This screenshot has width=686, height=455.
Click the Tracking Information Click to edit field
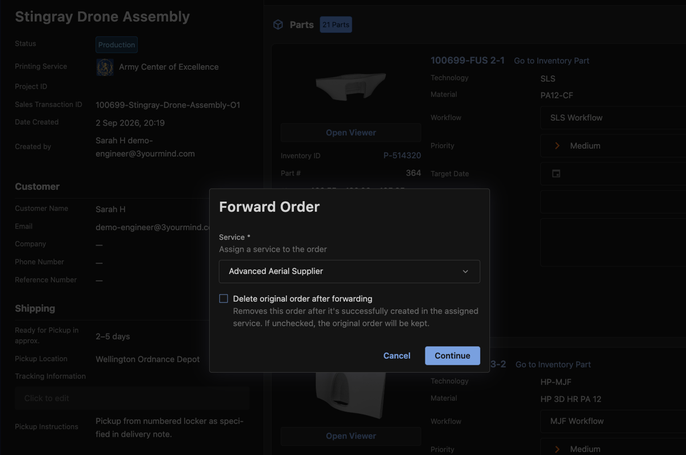click(x=132, y=398)
